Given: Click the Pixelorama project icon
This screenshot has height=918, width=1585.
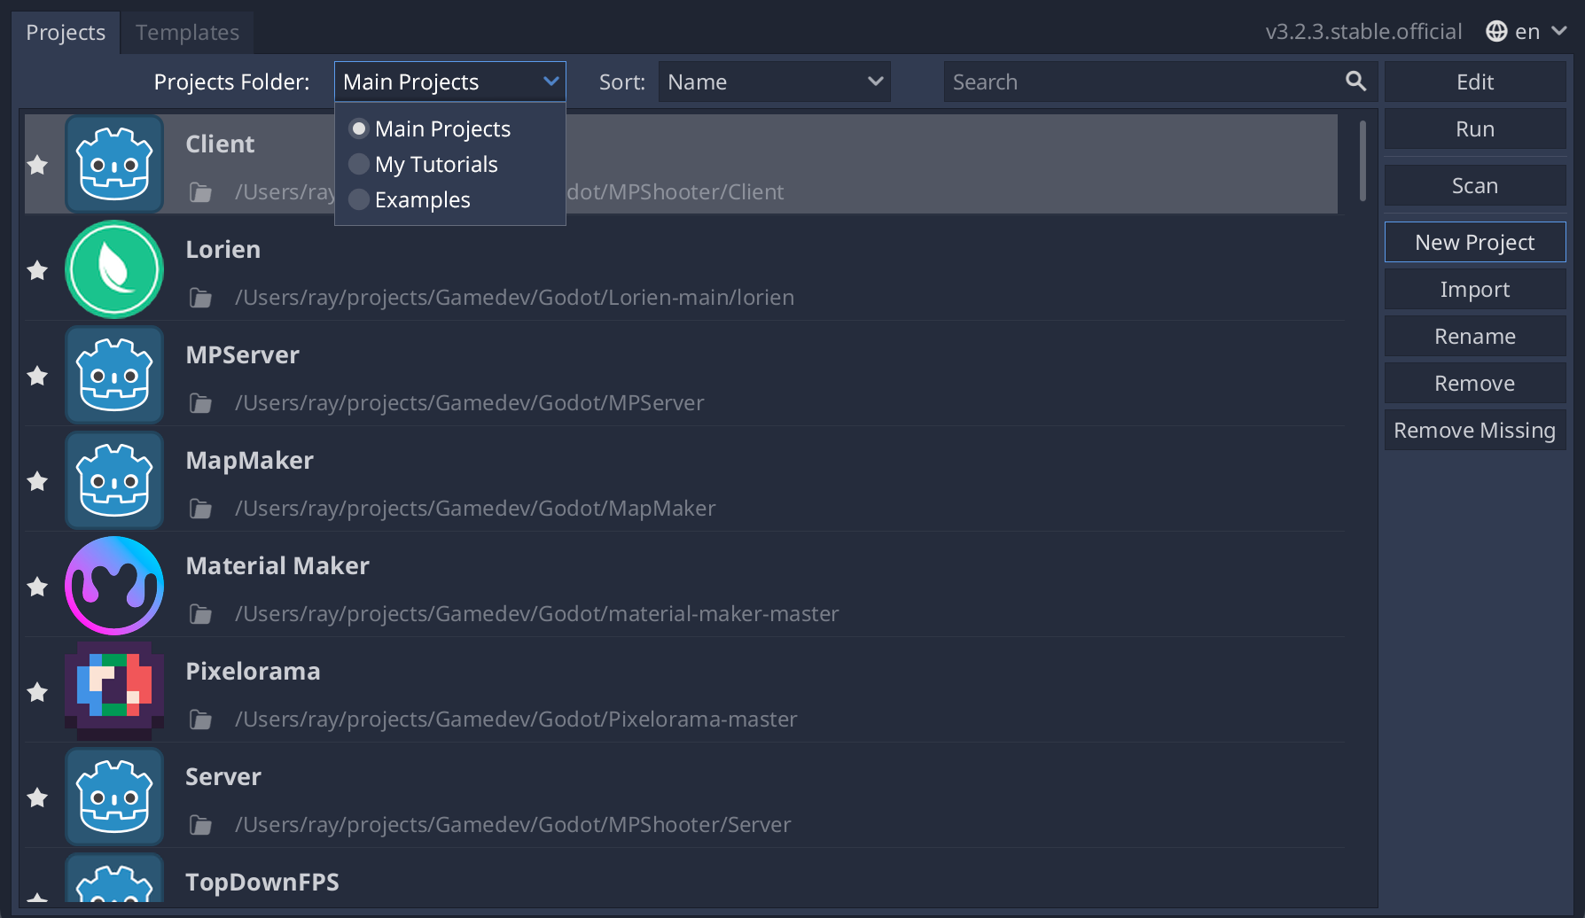Looking at the screenshot, I should 114,691.
